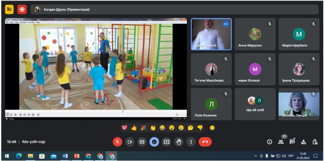Open the Ще 68 осіб tile
Image resolution: width=324 pixels, height=161 pixels.
[255, 104]
